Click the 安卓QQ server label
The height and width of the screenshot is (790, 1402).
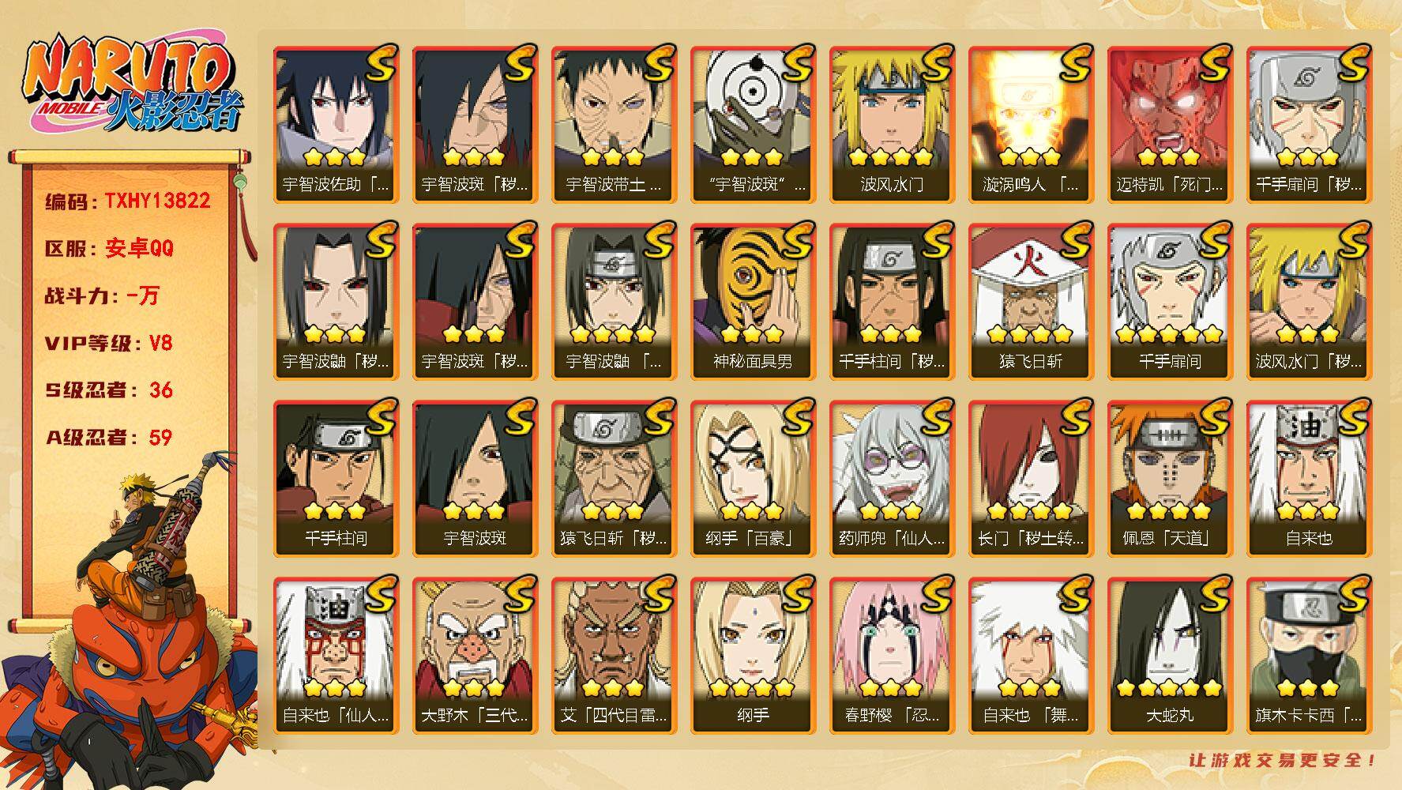139,248
